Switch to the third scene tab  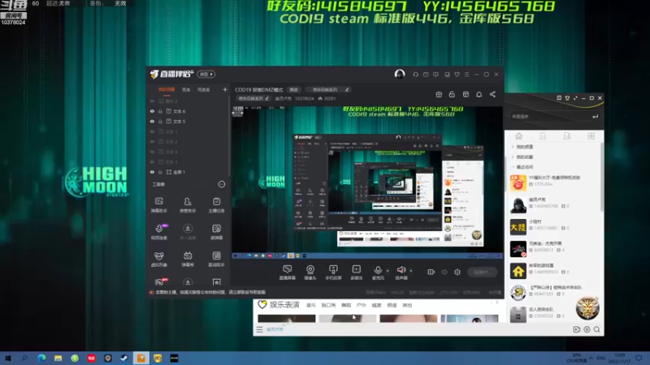pyautogui.click(x=204, y=89)
